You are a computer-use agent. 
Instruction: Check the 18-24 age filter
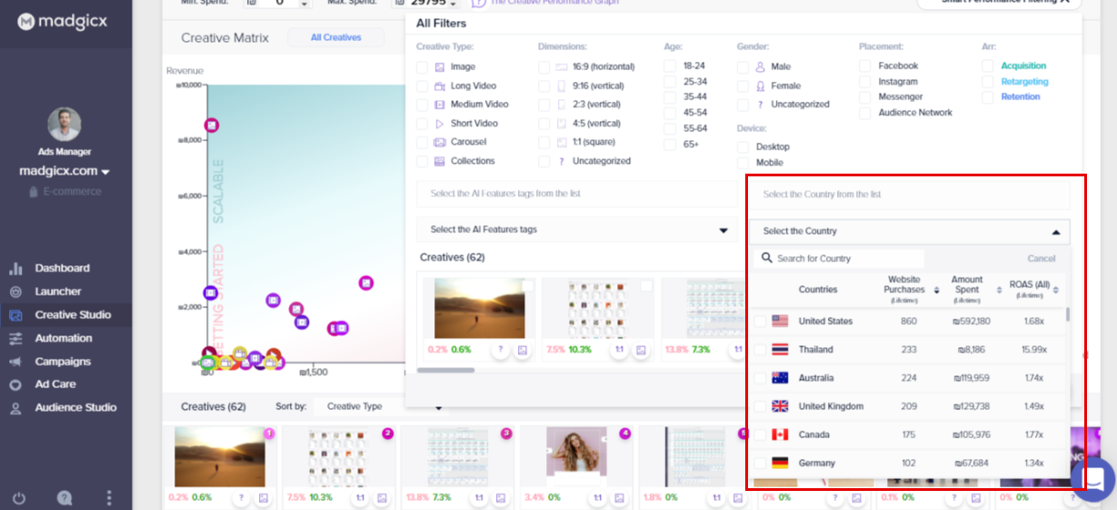[x=670, y=66]
